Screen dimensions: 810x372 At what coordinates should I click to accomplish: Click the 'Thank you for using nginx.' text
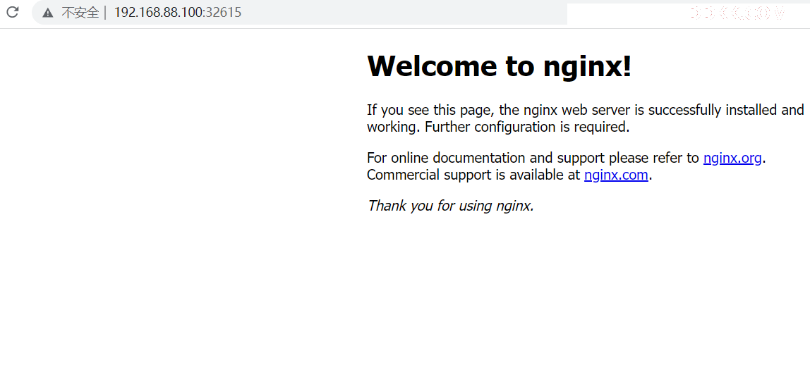450,206
